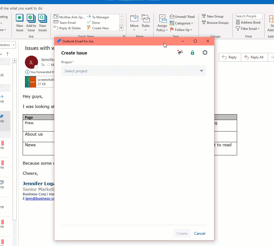274x246 pixels.
Task: Click the Reply button
Action: point(229,57)
